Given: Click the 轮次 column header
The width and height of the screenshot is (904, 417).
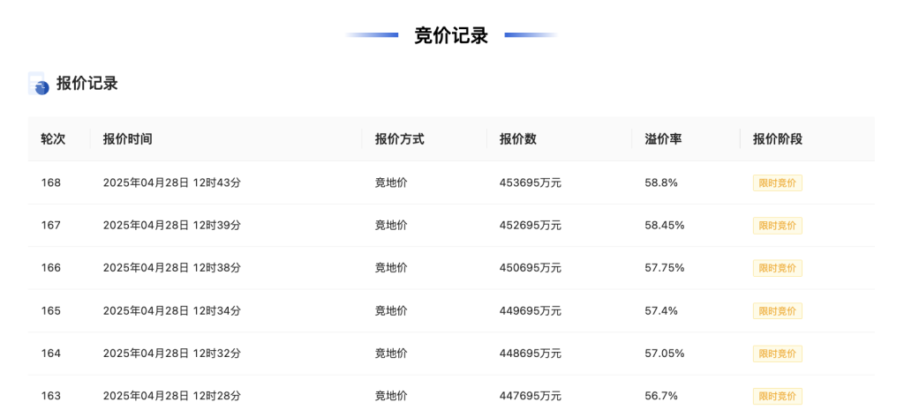Looking at the screenshot, I should tap(53, 139).
